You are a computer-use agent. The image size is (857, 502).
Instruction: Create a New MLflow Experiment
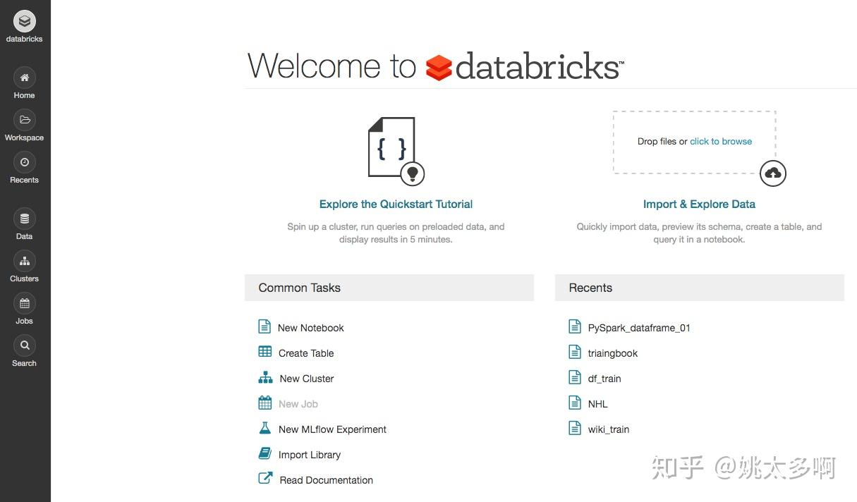click(332, 429)
